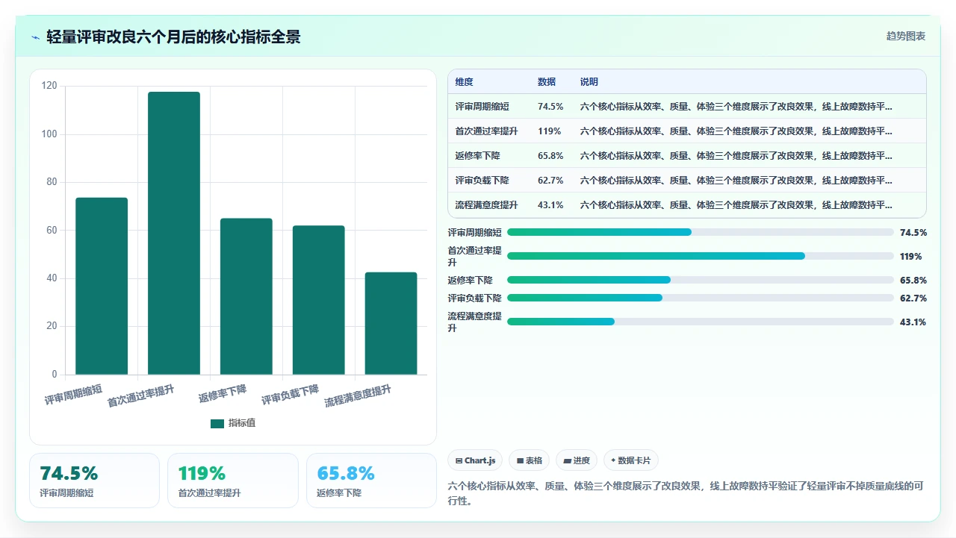This screenshot has width=956, height=538.
Task: Click the 评审负载下降 label beside its progress bar
Action: click(x=474, y=298)
